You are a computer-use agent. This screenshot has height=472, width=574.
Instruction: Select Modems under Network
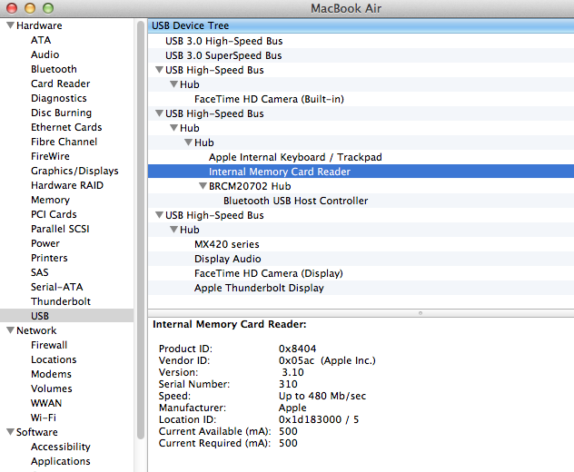tap(51, 374)
